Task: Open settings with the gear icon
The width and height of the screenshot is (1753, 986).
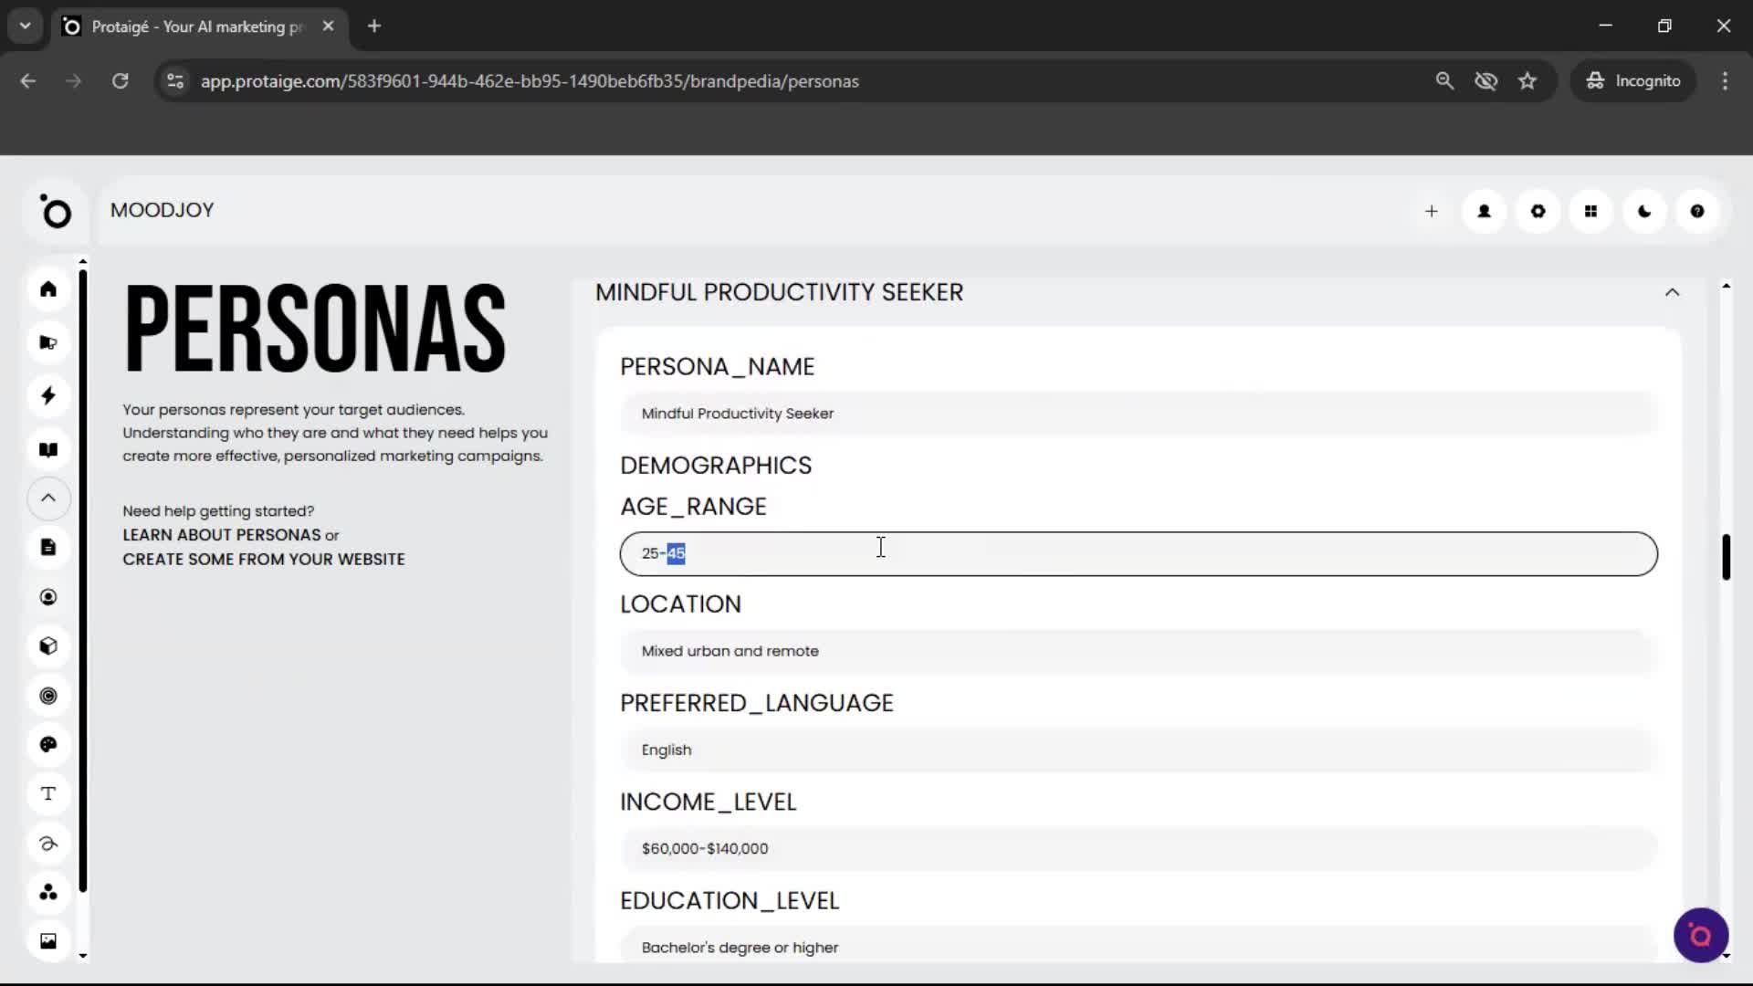Action: click(1538, 211)
